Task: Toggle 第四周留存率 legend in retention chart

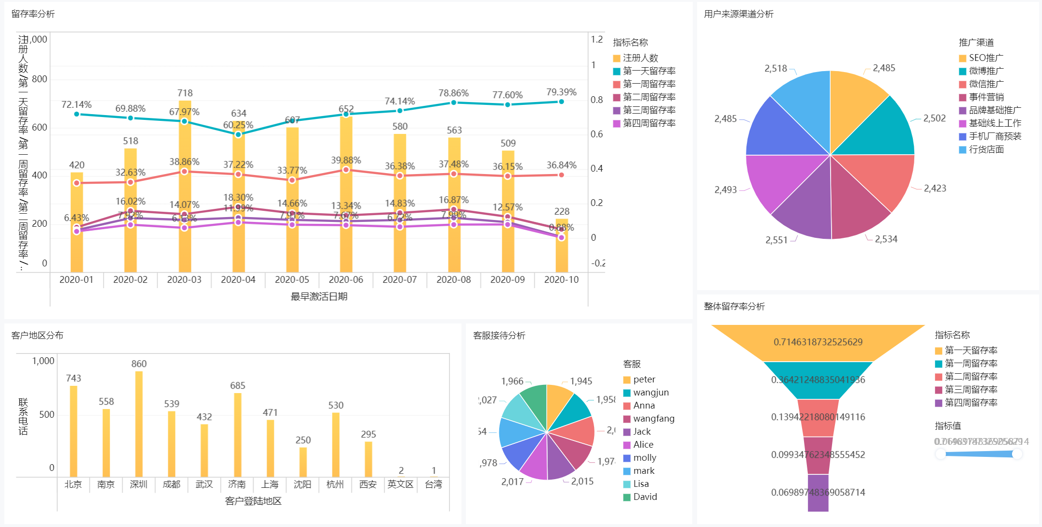Action: (649, 123)
